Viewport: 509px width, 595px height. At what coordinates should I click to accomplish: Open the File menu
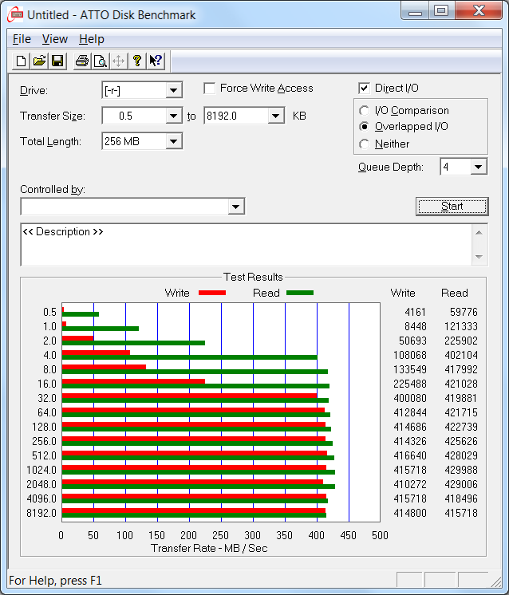22,39
